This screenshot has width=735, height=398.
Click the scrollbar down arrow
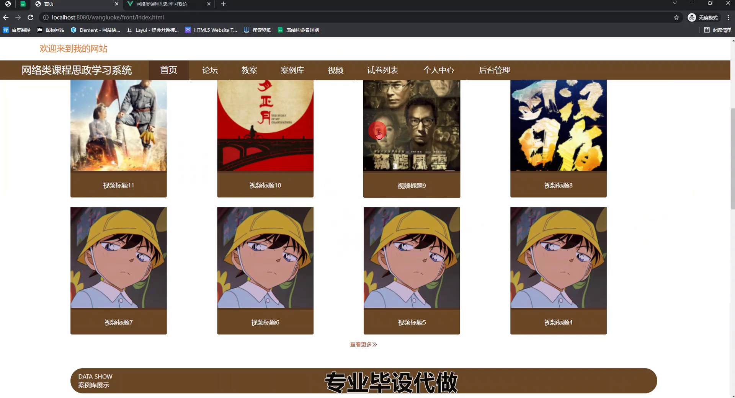(x=733, y=396)
